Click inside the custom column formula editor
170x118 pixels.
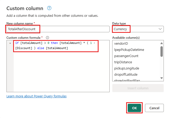[x=59, y=70]
